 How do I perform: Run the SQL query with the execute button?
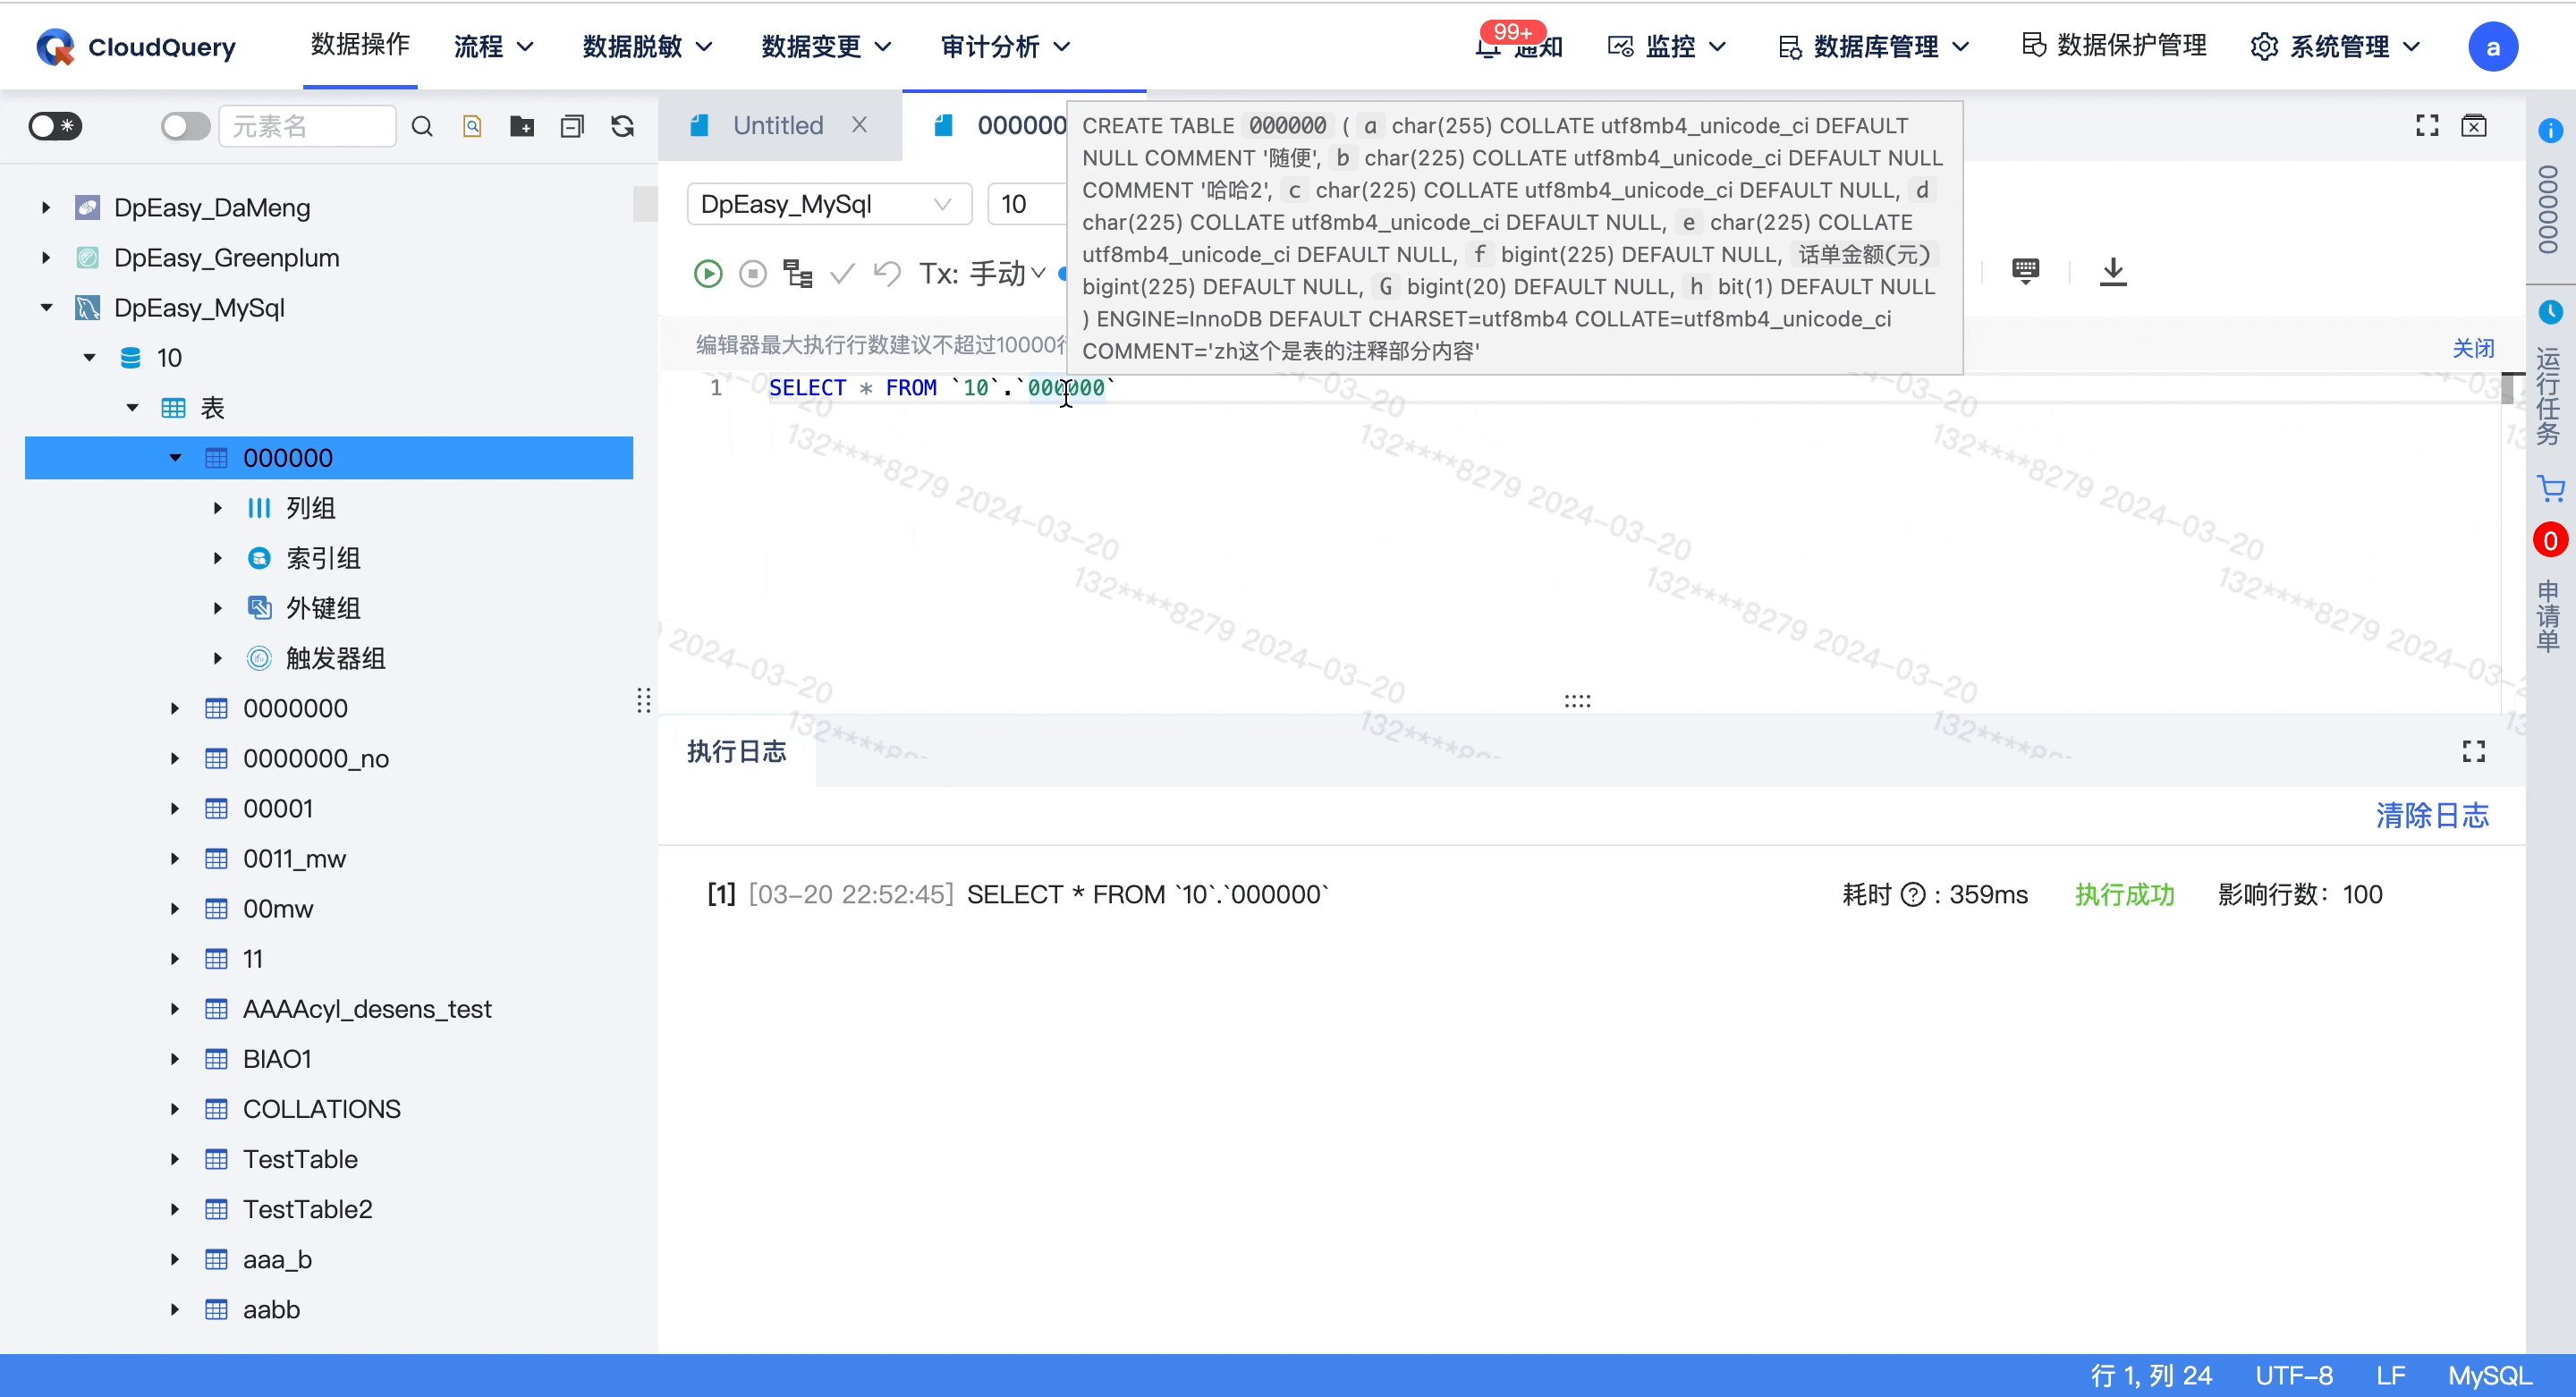click(x=708, y=273)
